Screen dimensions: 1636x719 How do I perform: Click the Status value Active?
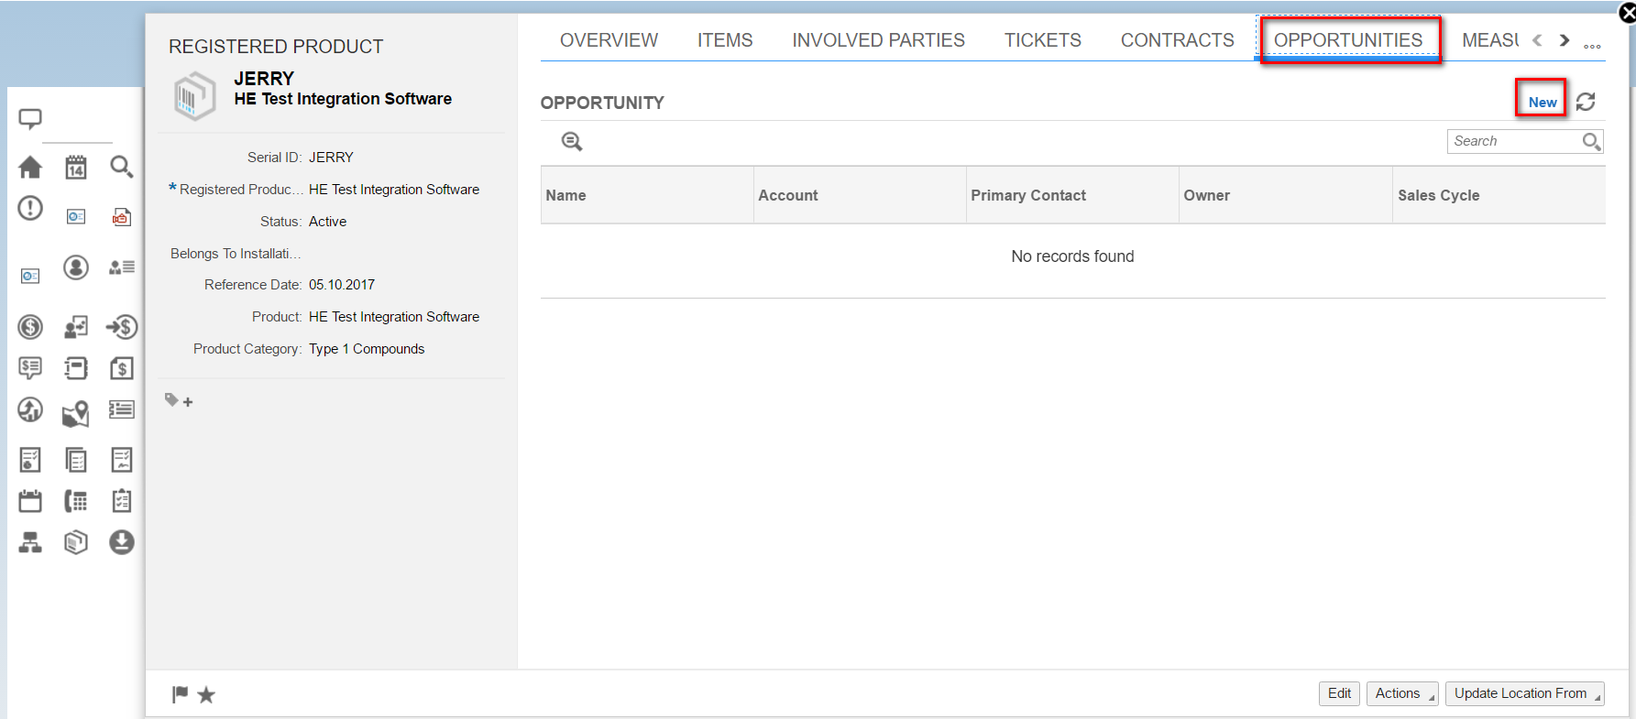[x=327, y=222]
